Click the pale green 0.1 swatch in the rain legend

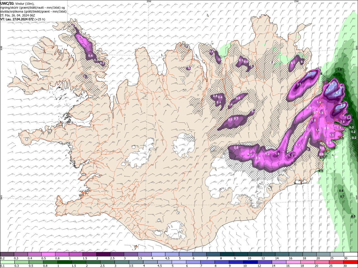tap(8, 262)
